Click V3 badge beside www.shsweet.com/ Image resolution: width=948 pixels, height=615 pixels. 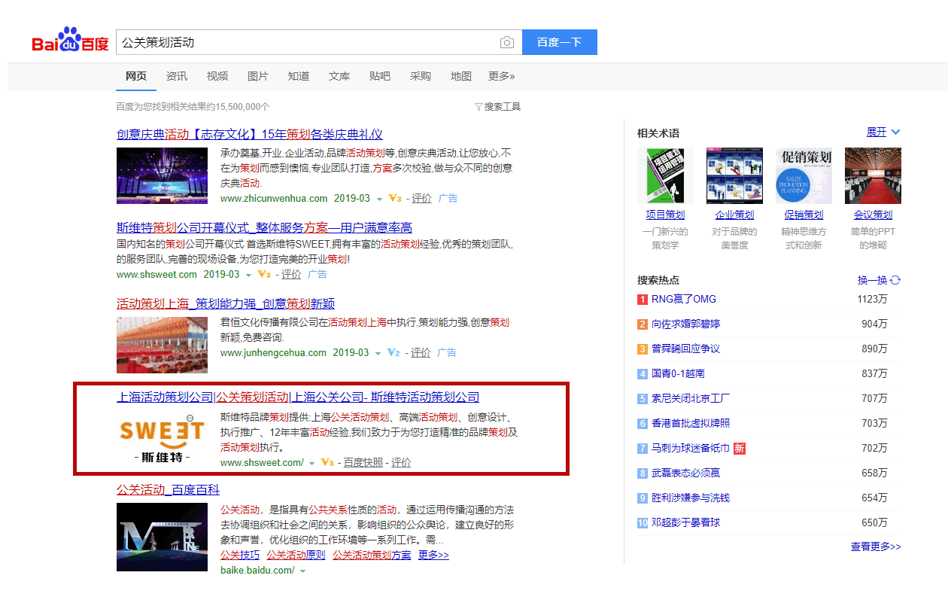[x=327, y=462]
